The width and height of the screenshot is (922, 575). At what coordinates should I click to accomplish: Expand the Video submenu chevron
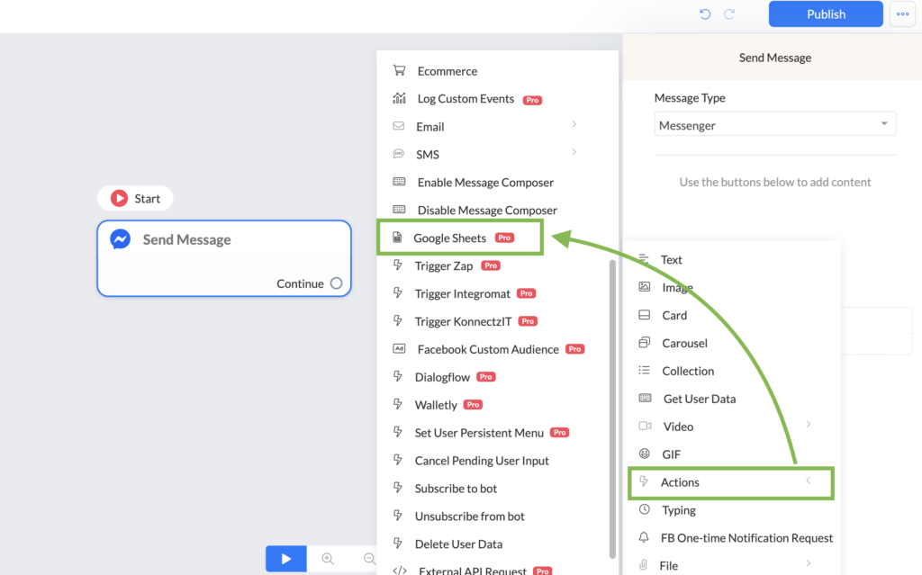(809, 424)
